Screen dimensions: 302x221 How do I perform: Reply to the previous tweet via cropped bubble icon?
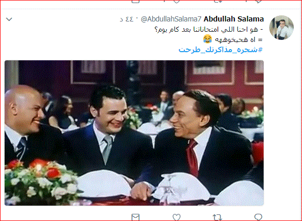(x=258, y=2)
